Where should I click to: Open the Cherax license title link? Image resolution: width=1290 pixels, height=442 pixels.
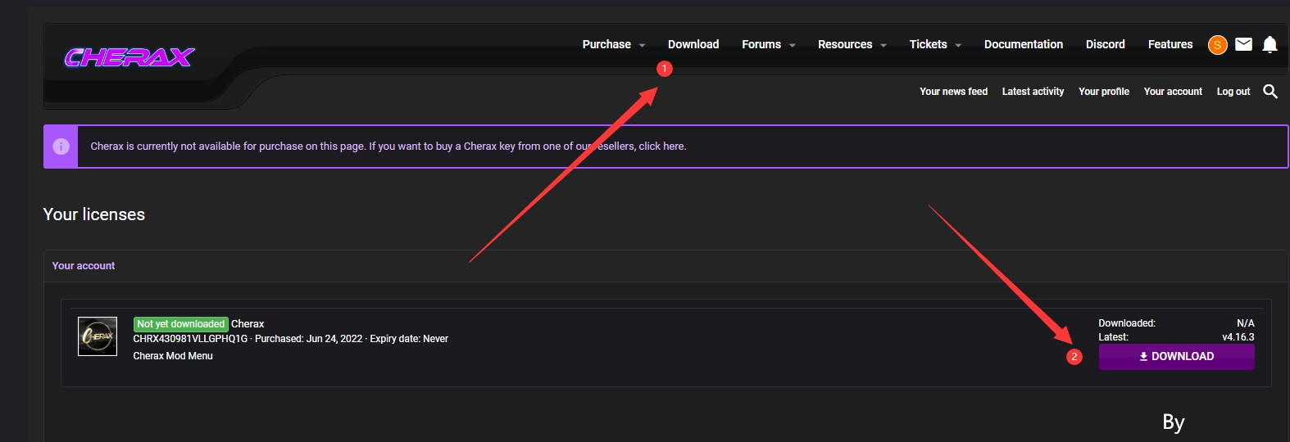coord(248,324)
